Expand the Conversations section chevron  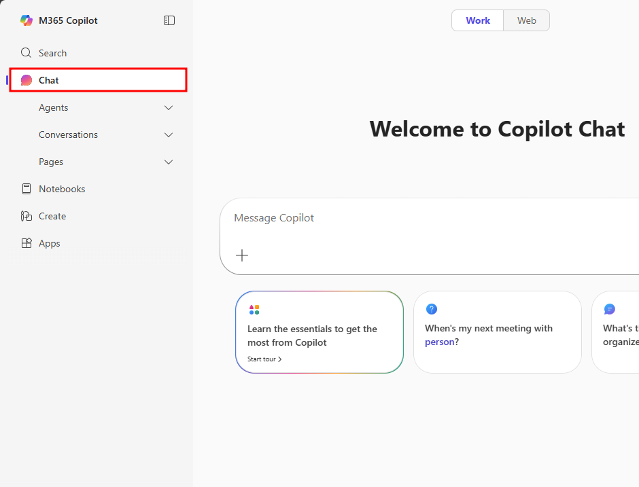pos(169,134)
